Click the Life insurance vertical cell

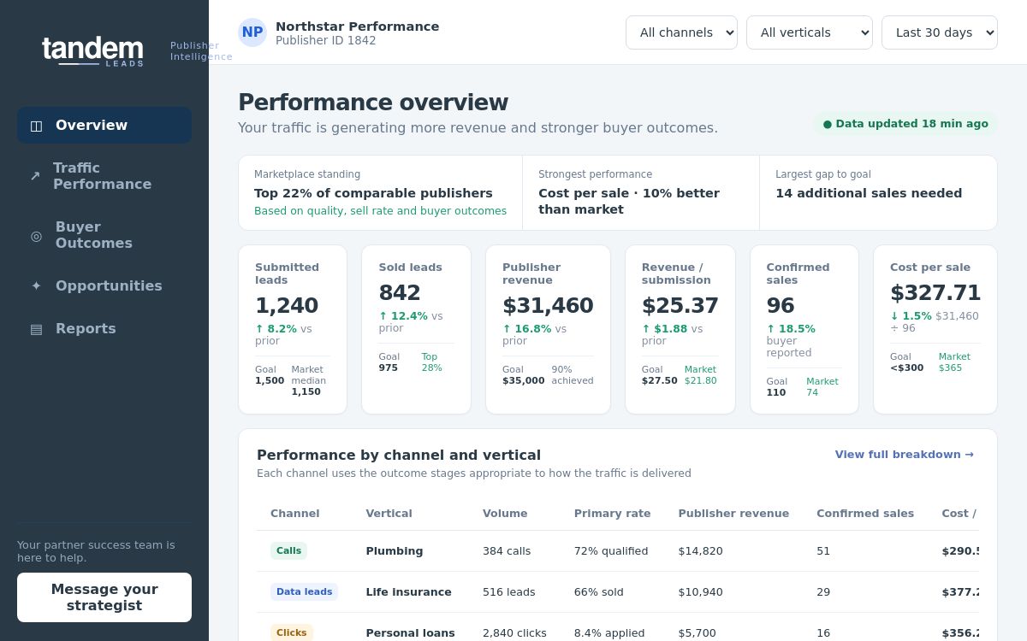pyautogui.click(x=409, y=592)
